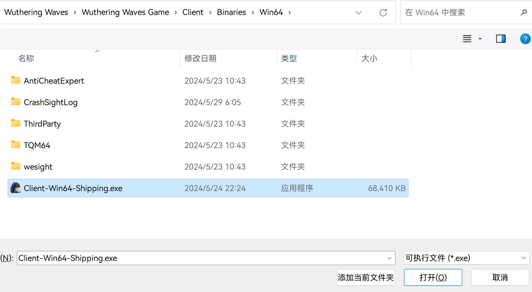Expand chevron after Win64 breadcrumb
Image resolution: width=532 pixels, height=292 pixels.
click(289, 13)
